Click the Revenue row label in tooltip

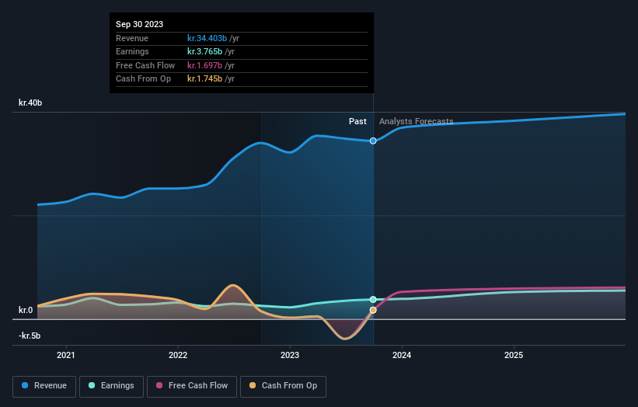[x=132, y=38]
